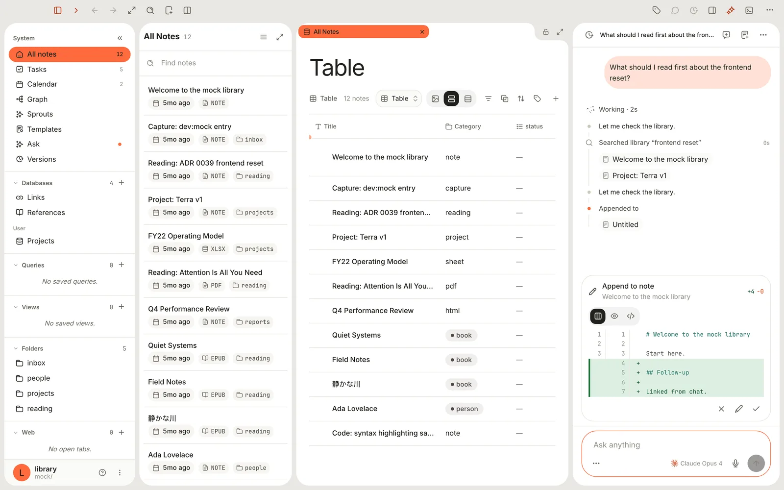Viewport: 784px width, 490px height.
Task: Open the terminal icon in top-right toolbar
Action: tap(749, 10)
